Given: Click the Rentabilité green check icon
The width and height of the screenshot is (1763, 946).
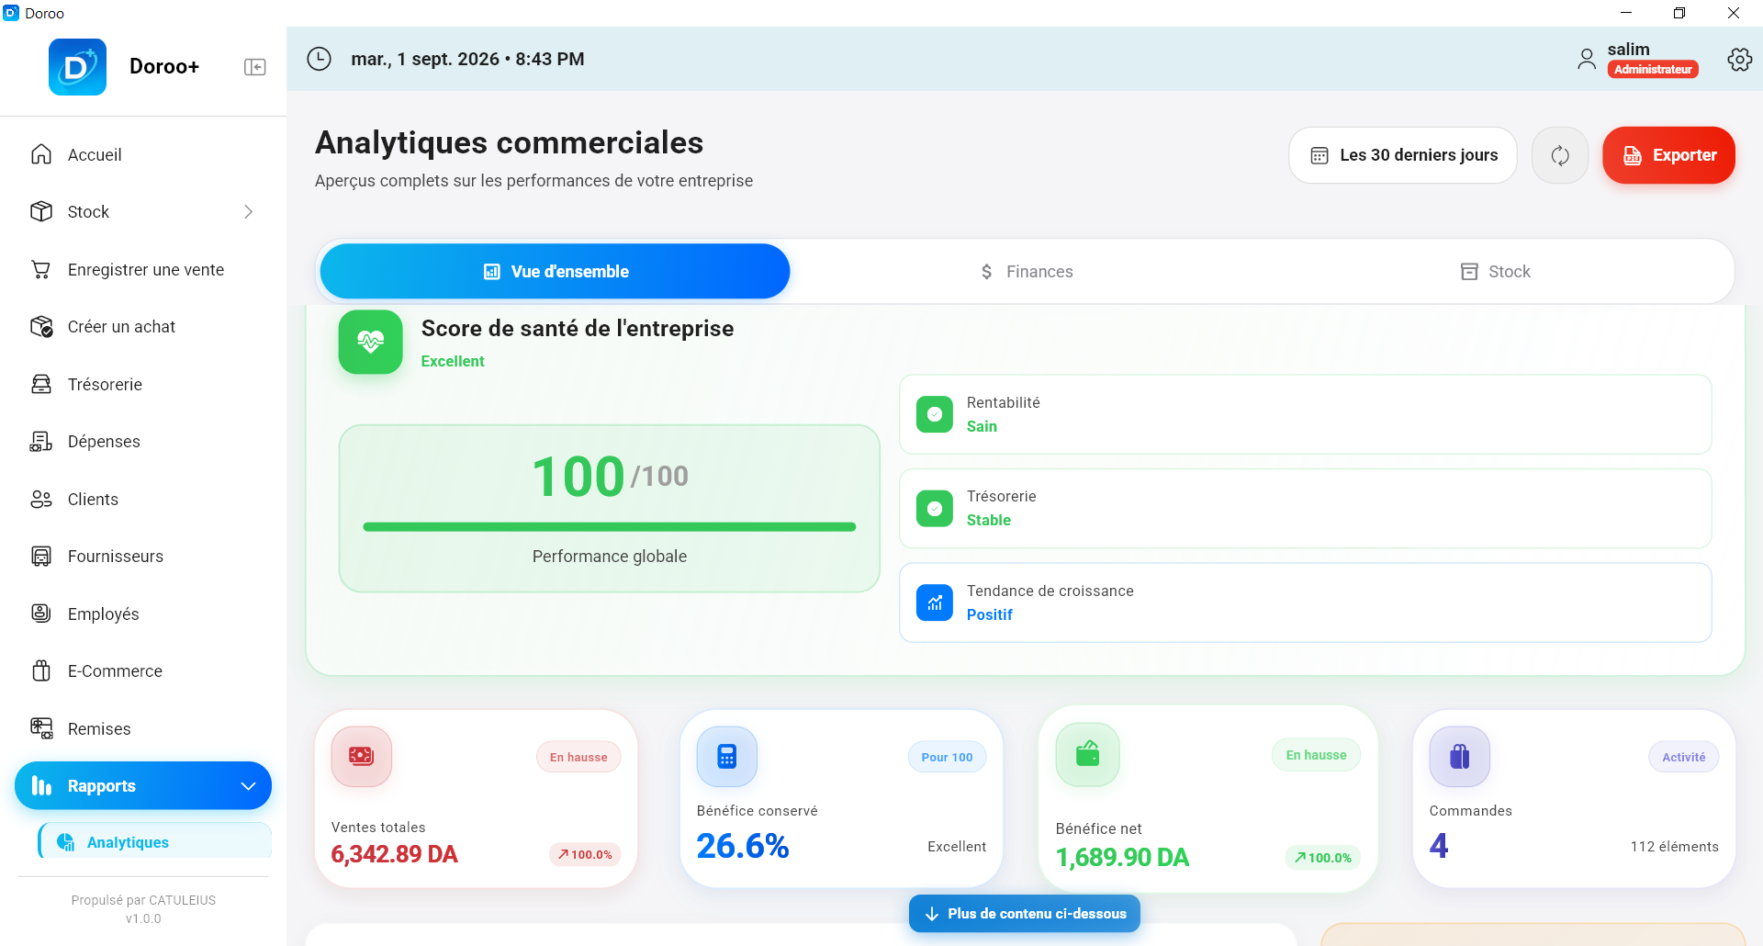Looking at the screenshot, I should tap(935, 414).
